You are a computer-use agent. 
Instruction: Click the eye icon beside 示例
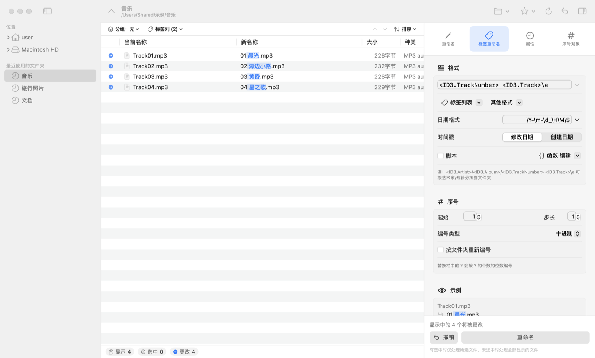[442, 290]
